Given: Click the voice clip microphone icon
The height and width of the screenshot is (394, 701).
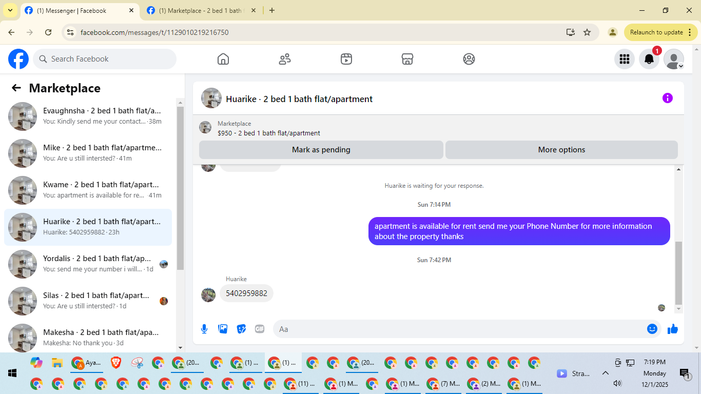Looking at the screenshot, I should (204, 329).
